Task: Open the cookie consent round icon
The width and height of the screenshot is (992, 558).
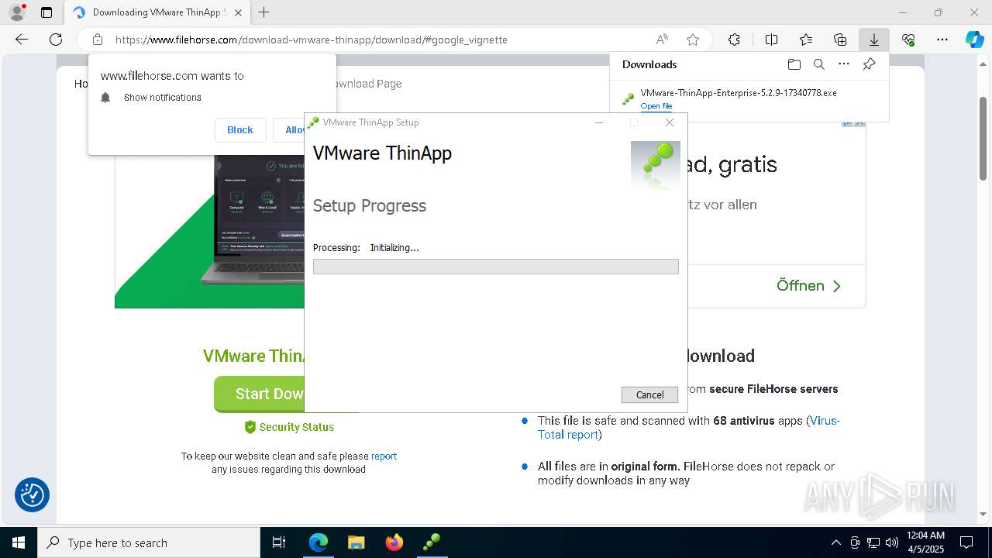Action: [x=33, y=495]
